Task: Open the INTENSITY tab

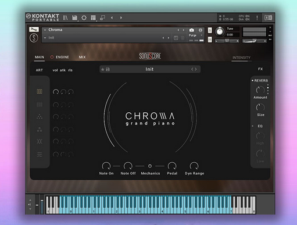Action: [241, 58]
